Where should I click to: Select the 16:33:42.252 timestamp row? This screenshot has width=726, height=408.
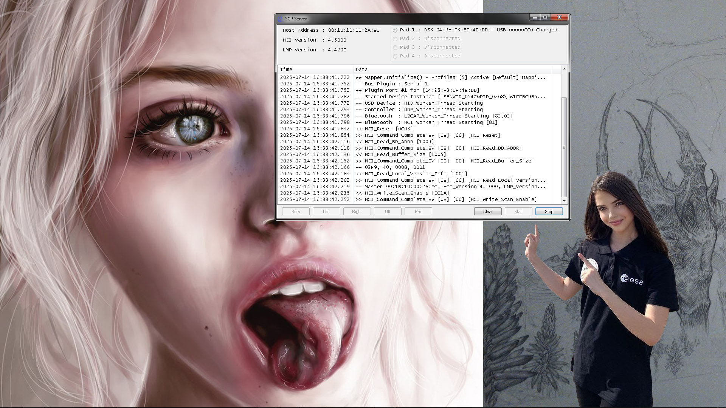click(414, 199)
